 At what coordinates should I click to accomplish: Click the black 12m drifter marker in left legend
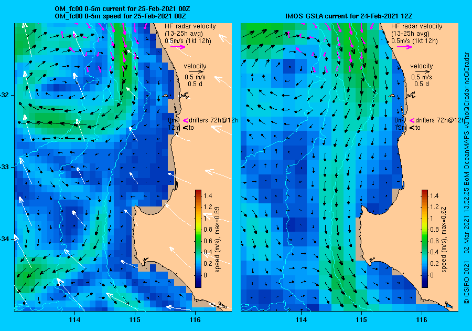click(186, 128)
